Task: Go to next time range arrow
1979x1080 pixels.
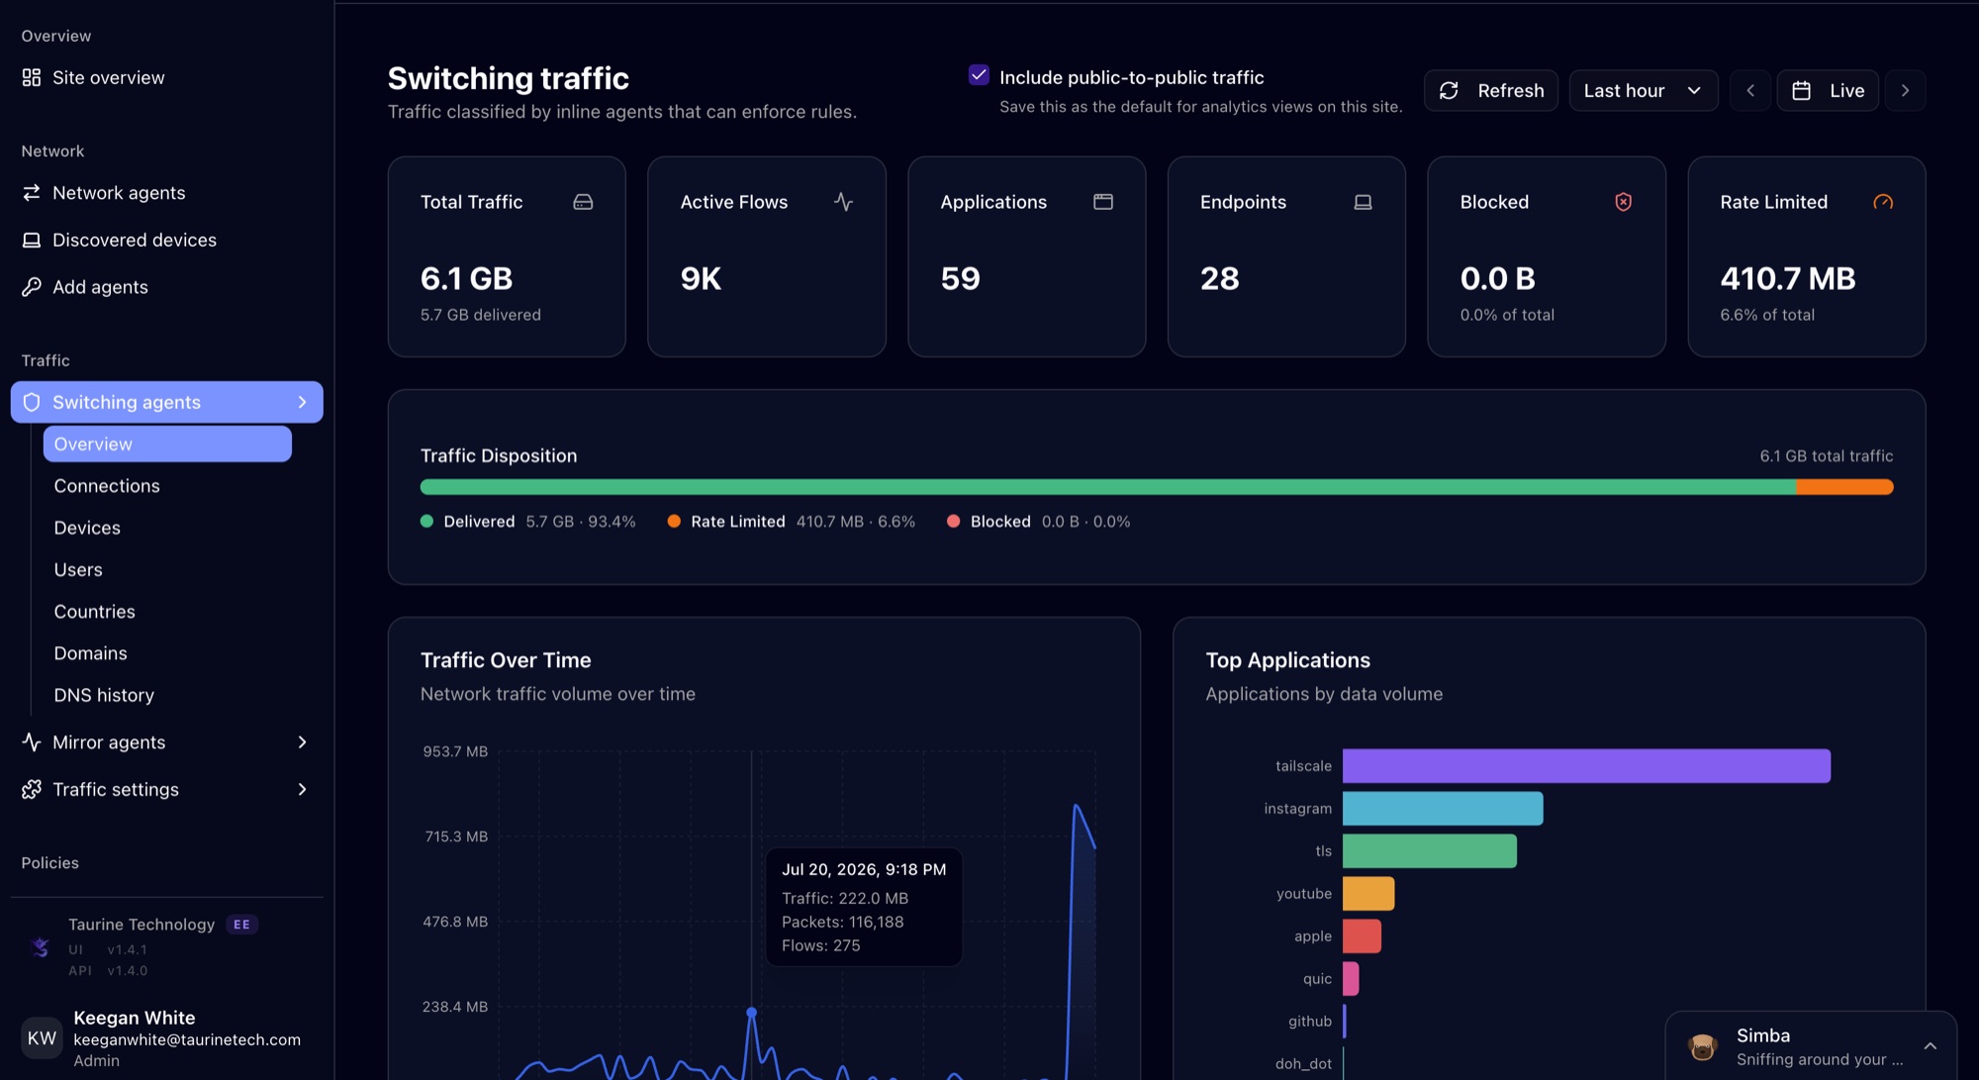Action: pyautogui.click(x=1906, y=90)
